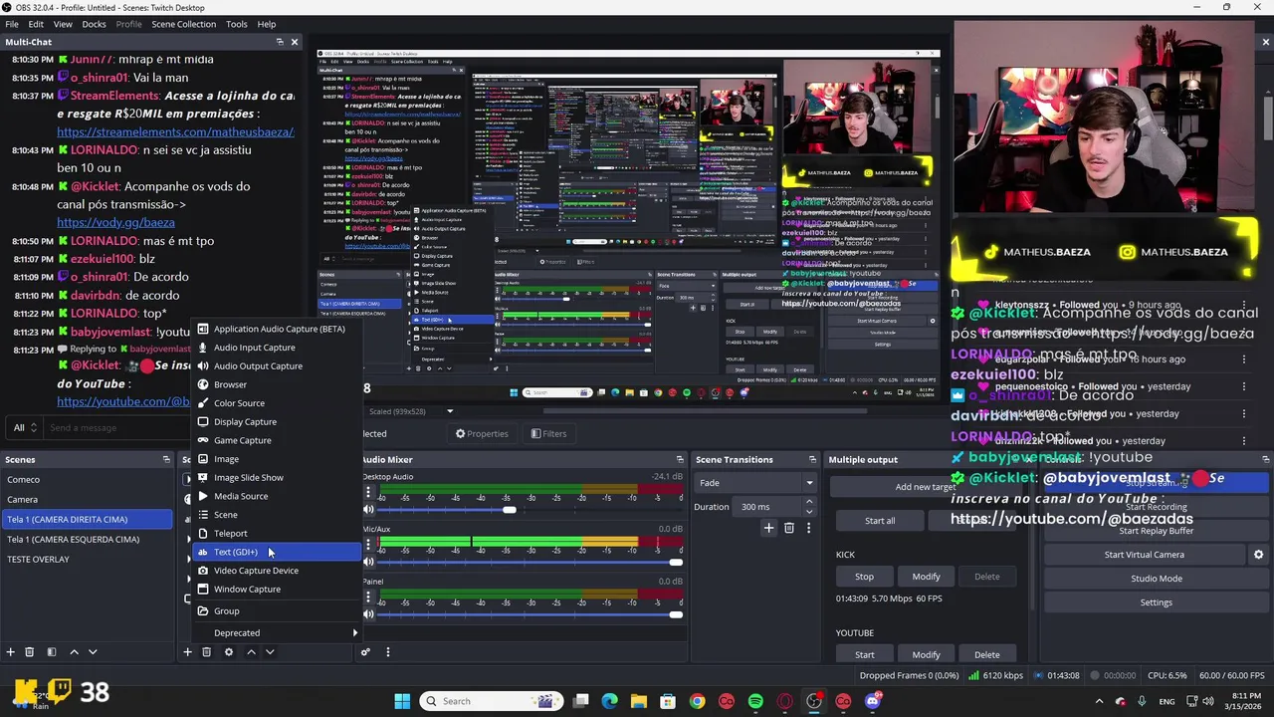Screen dimensions: 1274x717
Task: Open virtual camera settings gear icon
Action: point(1258,555)
